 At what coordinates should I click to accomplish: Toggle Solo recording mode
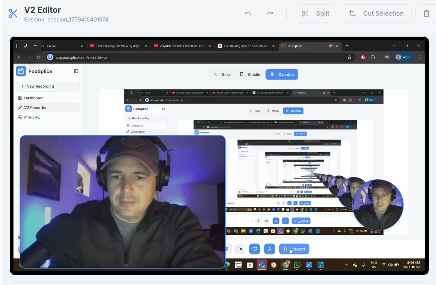pos(222,74)
